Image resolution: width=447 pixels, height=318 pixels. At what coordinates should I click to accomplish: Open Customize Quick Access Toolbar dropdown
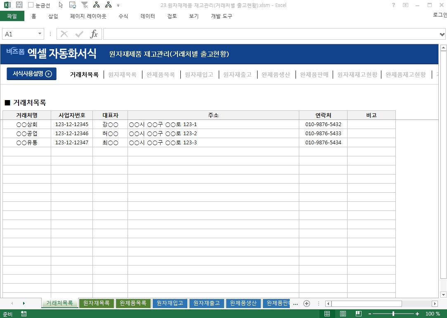[x=118, y=5]
